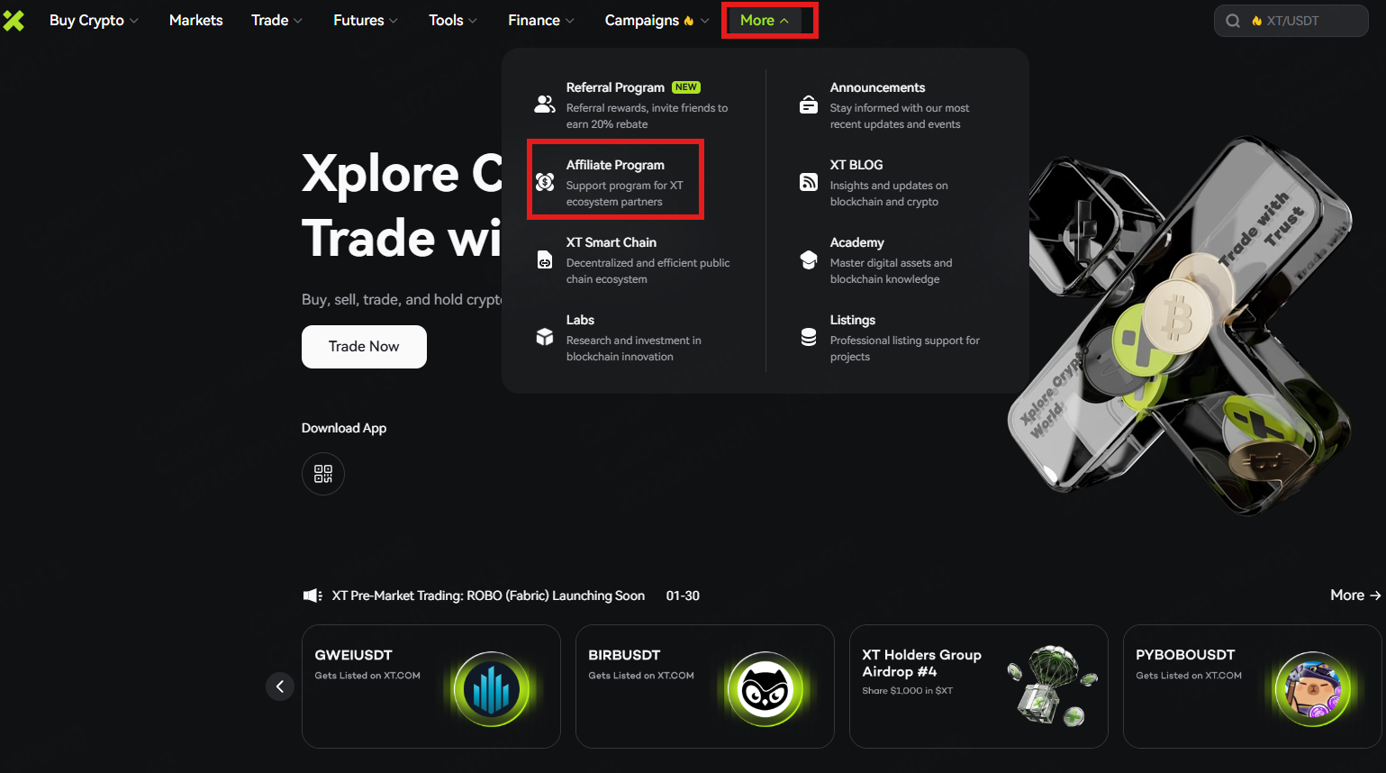Click the XT logo in top-left corner

[x=14, y=20]
